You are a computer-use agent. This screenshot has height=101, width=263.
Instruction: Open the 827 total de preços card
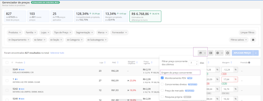(15, 16)
